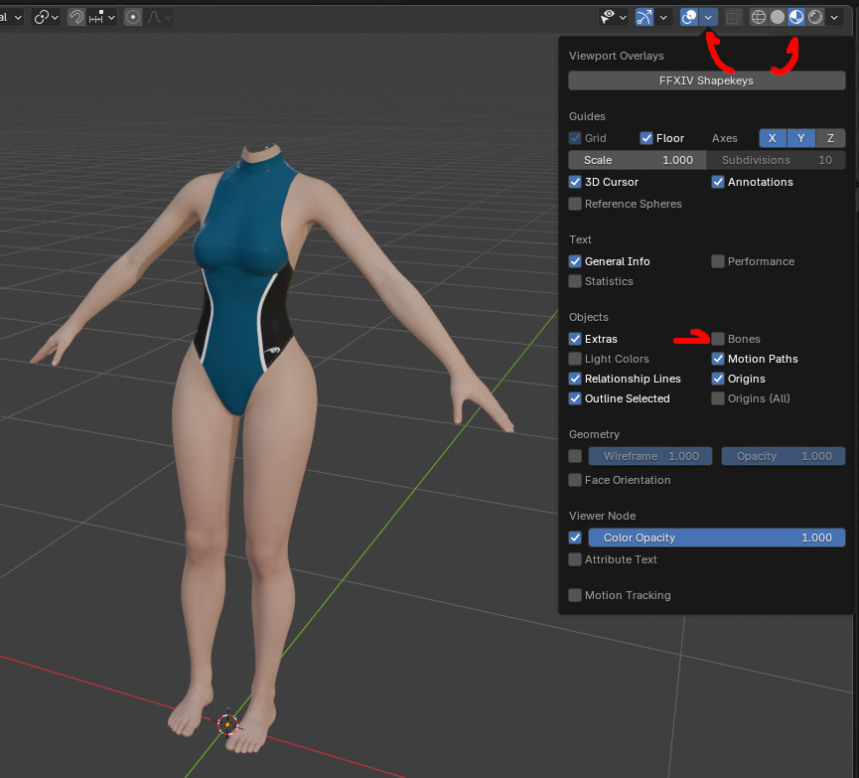The height and width of the screenshot is (778, 859).
Task: Enable the Light Colors checkbox
Action: (575, 359)
